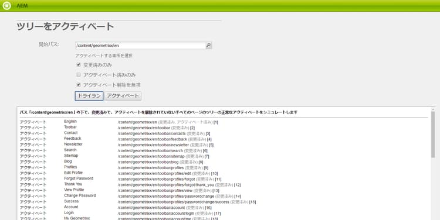This screenshot has height=220, width=440.
Task: Select the Feedback row title
Action: 72,139
